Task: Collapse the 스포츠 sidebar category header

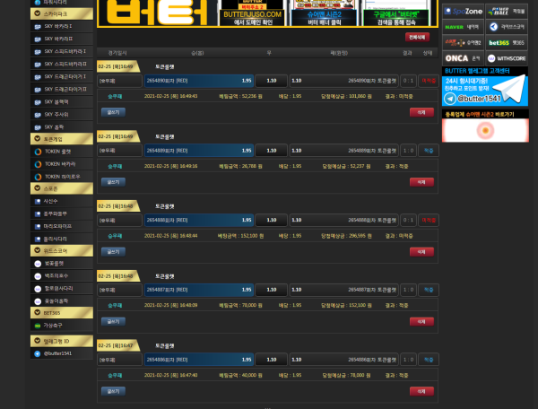Action: (x=59, y=188)
